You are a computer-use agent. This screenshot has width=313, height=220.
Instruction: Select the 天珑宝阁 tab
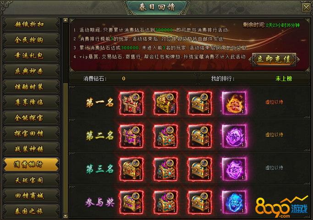[31, 180]
